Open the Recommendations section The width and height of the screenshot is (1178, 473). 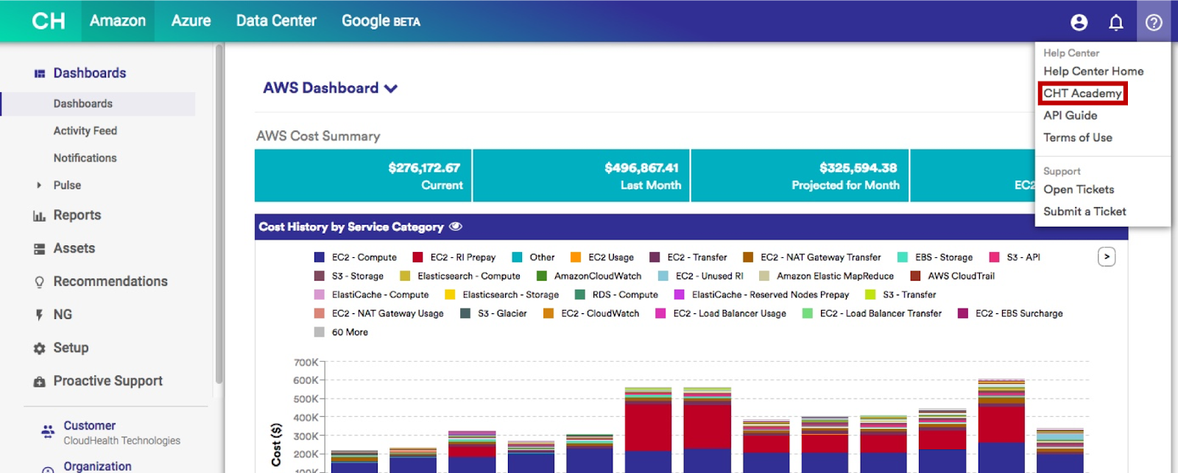pos(110,281)
